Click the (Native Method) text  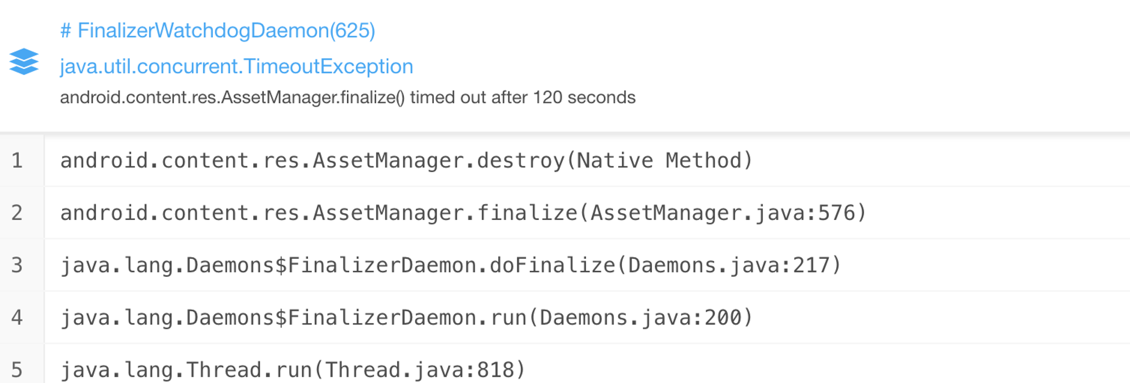pos(659,161)
